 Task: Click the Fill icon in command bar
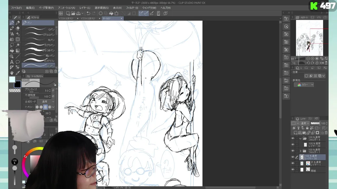[111, 13]
